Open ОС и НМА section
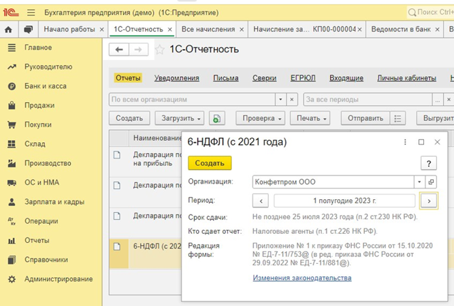 42,182
